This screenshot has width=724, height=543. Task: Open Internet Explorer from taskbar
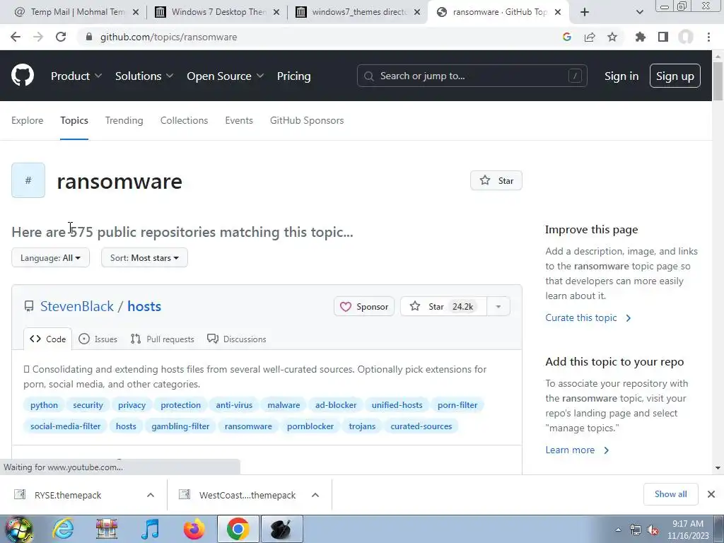63,529
